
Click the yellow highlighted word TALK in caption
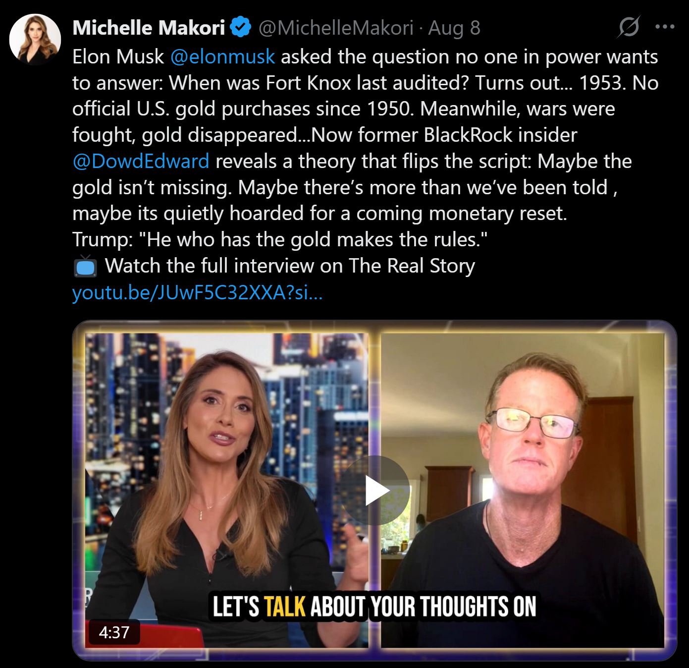(x=284, y=606)
